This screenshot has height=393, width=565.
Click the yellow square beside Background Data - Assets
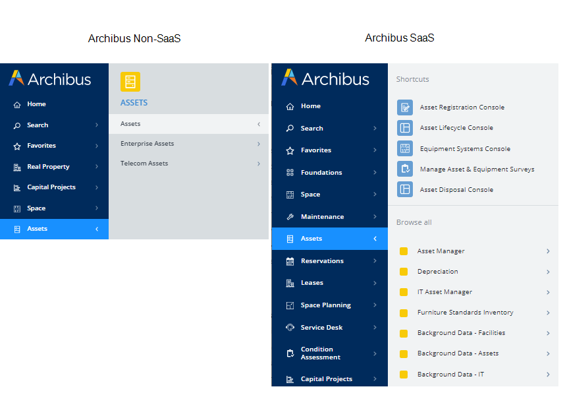coord(404,353)
